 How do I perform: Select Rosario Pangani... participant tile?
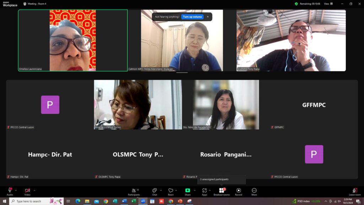click(x=226, y=154)
